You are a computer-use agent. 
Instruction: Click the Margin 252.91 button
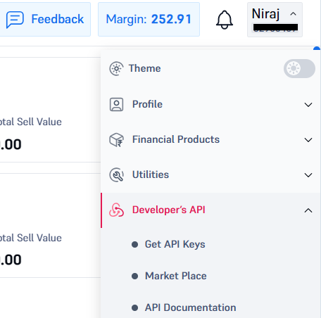click(149, 20)
